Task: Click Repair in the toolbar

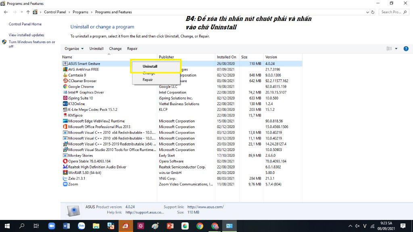Action: tap(132, 49)
